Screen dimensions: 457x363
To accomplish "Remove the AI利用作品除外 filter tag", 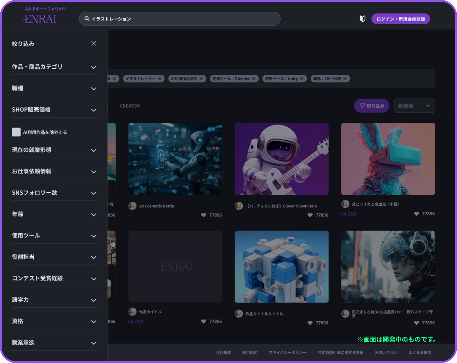I will point(201,79).
